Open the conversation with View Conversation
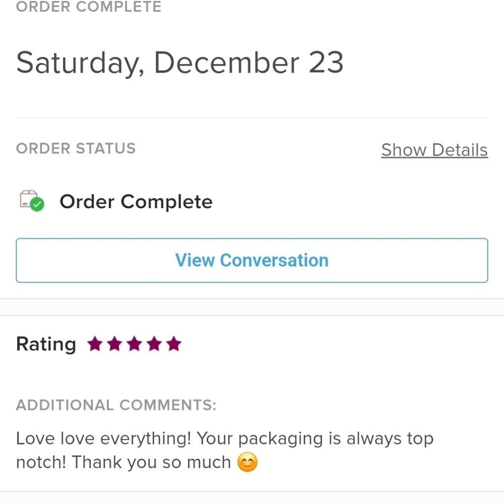504x504 pixels. pos(252,260)
